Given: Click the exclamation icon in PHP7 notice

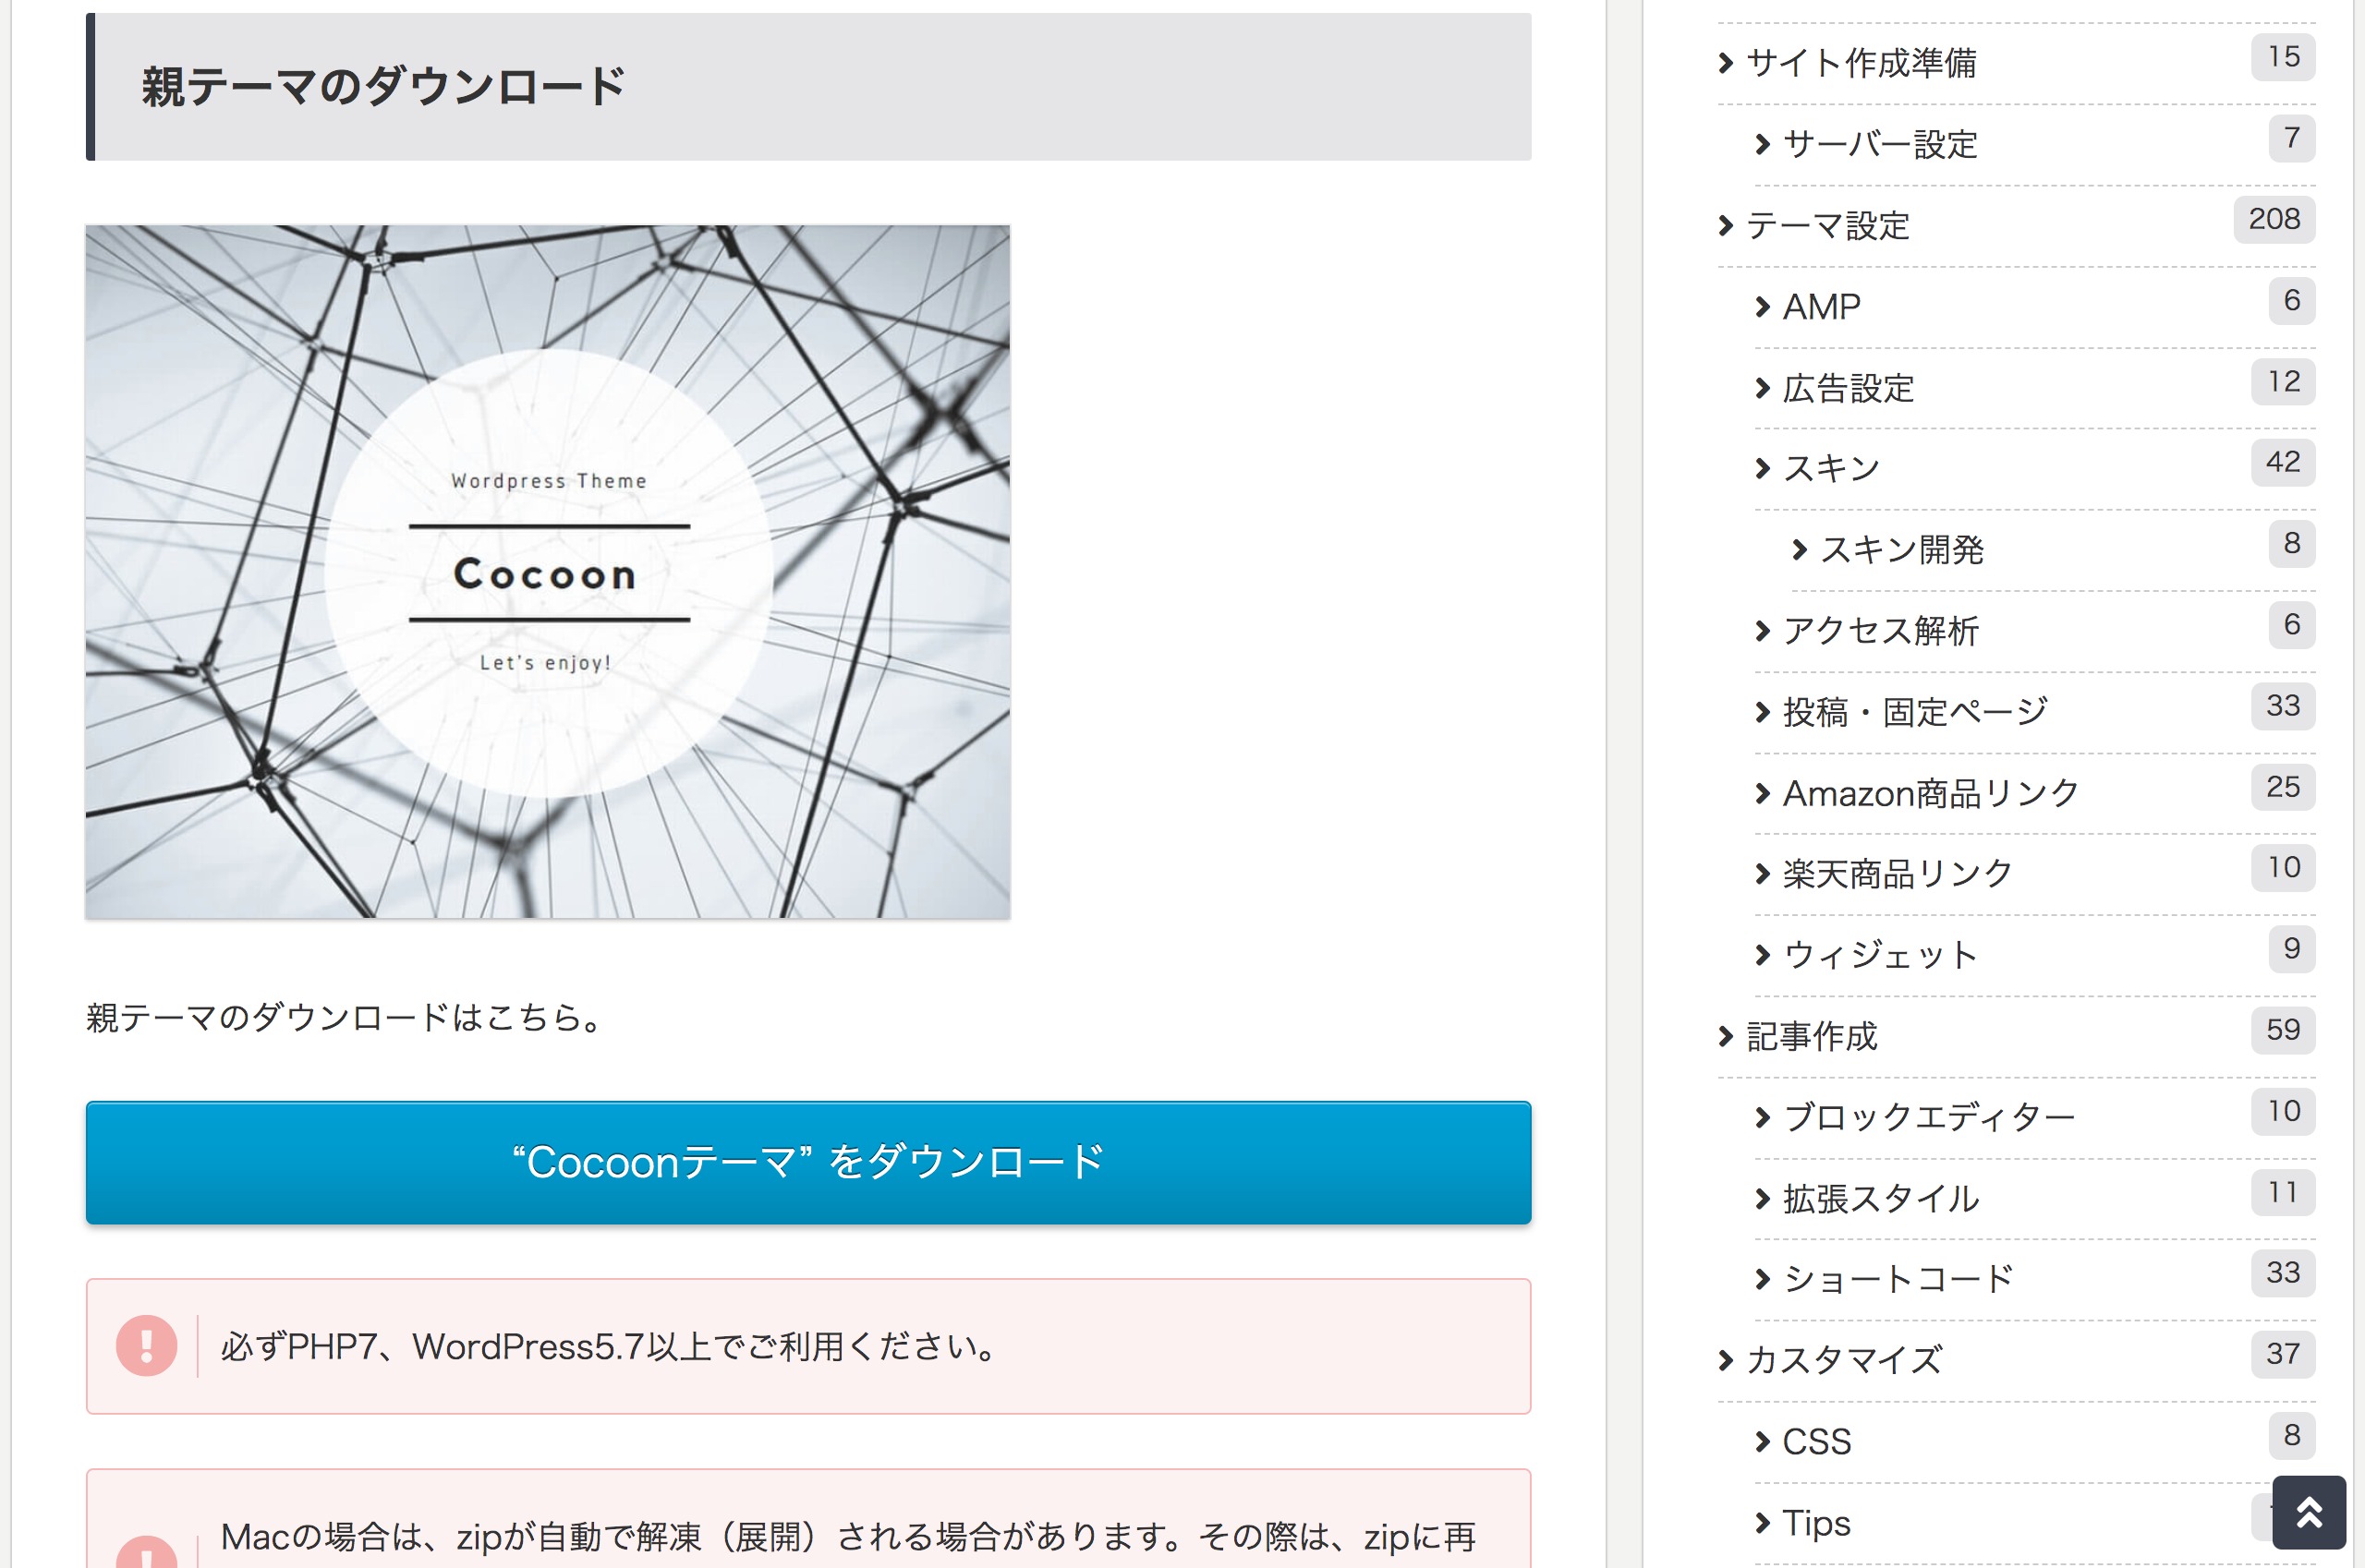Looking at the screenshot, I should pyautogui.click(x=146, y=1346).
